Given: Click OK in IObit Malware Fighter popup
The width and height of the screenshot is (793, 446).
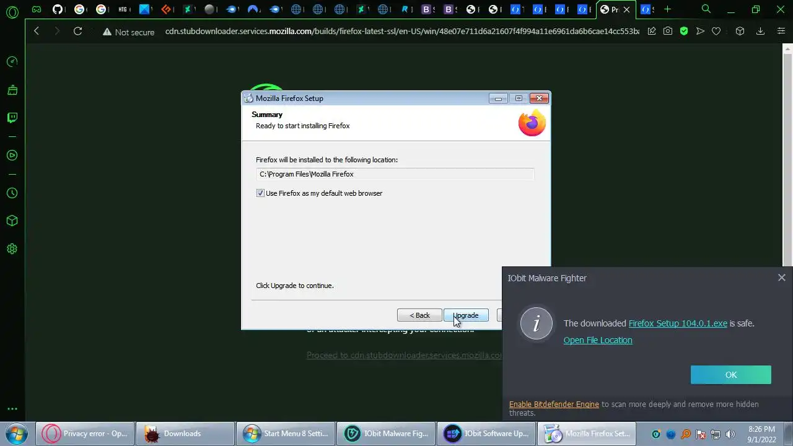Looking at the screenshot, I should coord(730,375).
